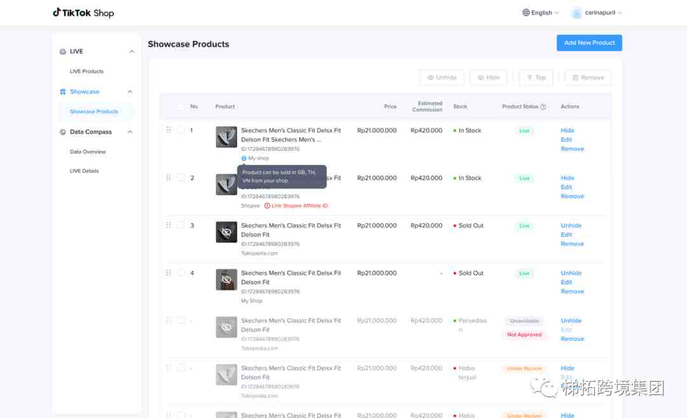Click the globe language icon
The height and width of the screenshot is (418, 687).
point(526,13)
